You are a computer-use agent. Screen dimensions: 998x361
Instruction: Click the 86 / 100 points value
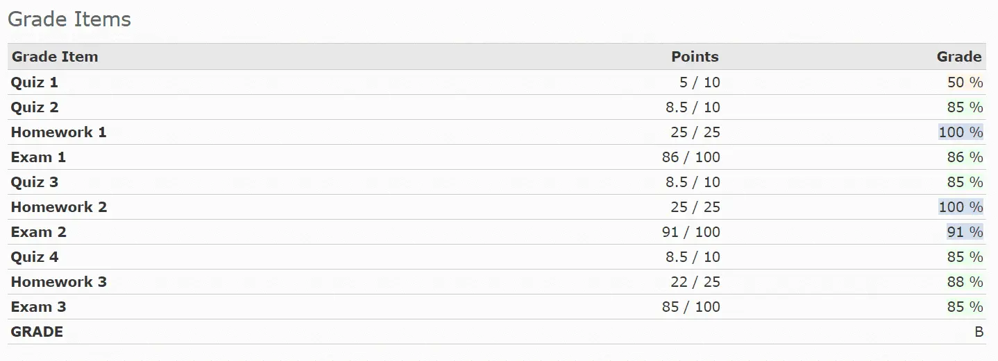691,157
